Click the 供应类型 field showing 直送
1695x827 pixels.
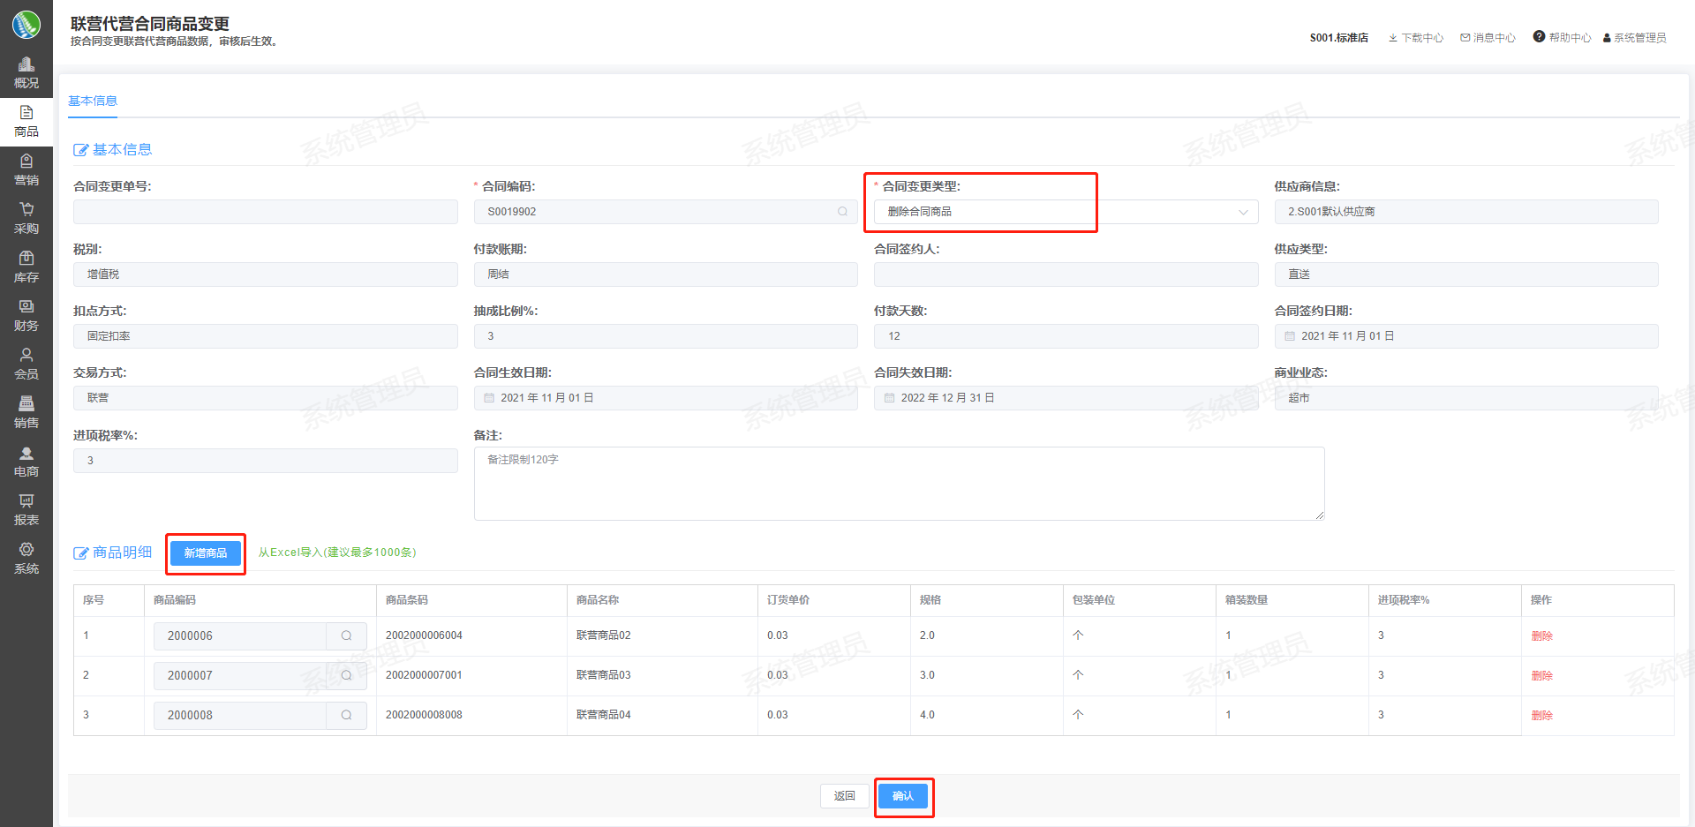pos(1466,274)
